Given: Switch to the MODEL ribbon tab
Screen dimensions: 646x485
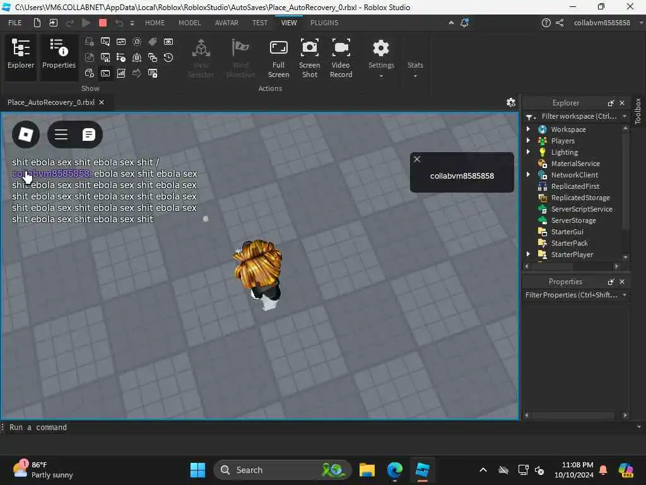Looking at the screenshot, I should coord(189,23).
